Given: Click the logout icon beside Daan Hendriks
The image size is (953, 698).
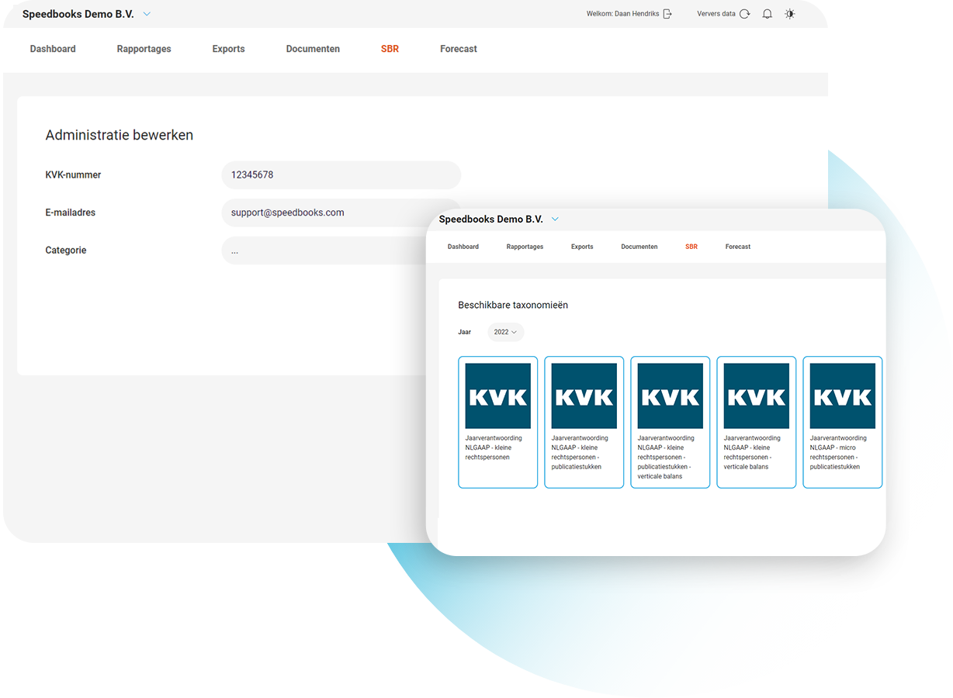Looking at the screenshot, I should pyautogui.click(x=667, y=14).
